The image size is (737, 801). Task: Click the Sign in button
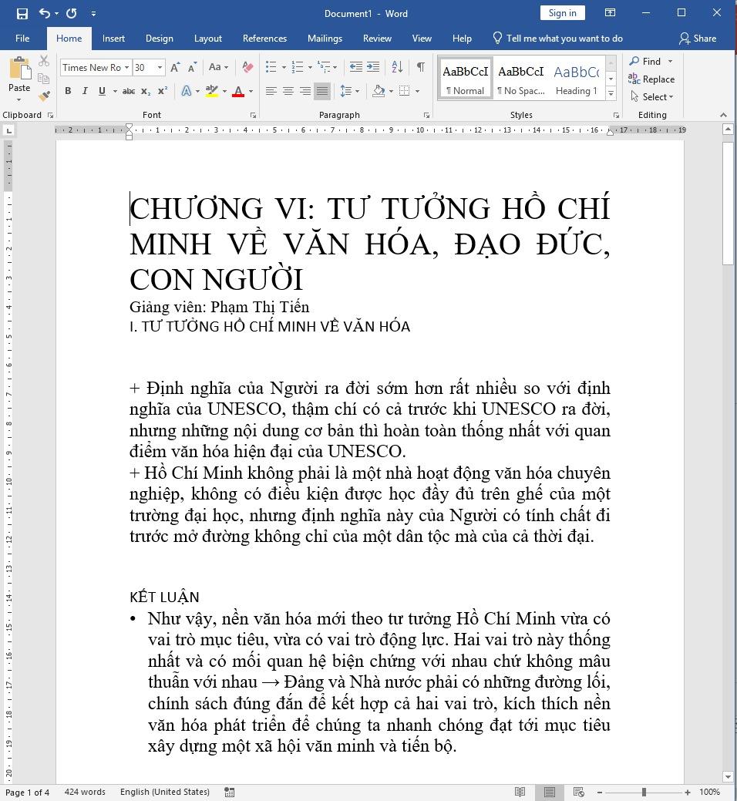[x=562, y=13]
